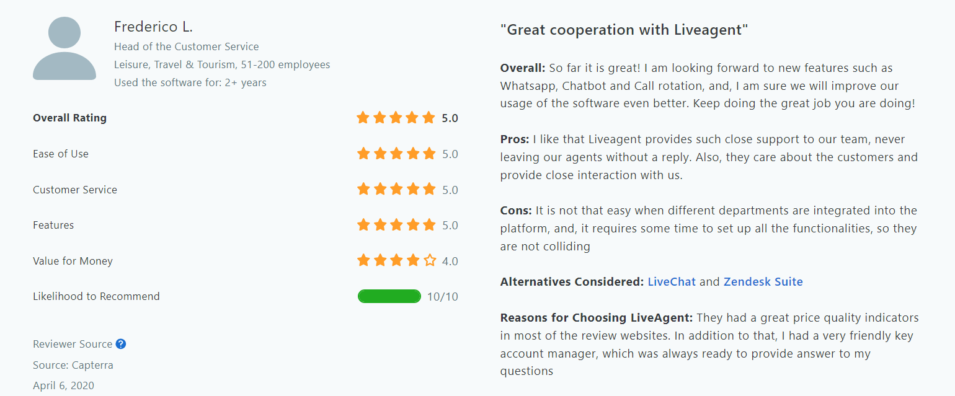Click the "Head of the Customer Service" job title

point(187,46)
